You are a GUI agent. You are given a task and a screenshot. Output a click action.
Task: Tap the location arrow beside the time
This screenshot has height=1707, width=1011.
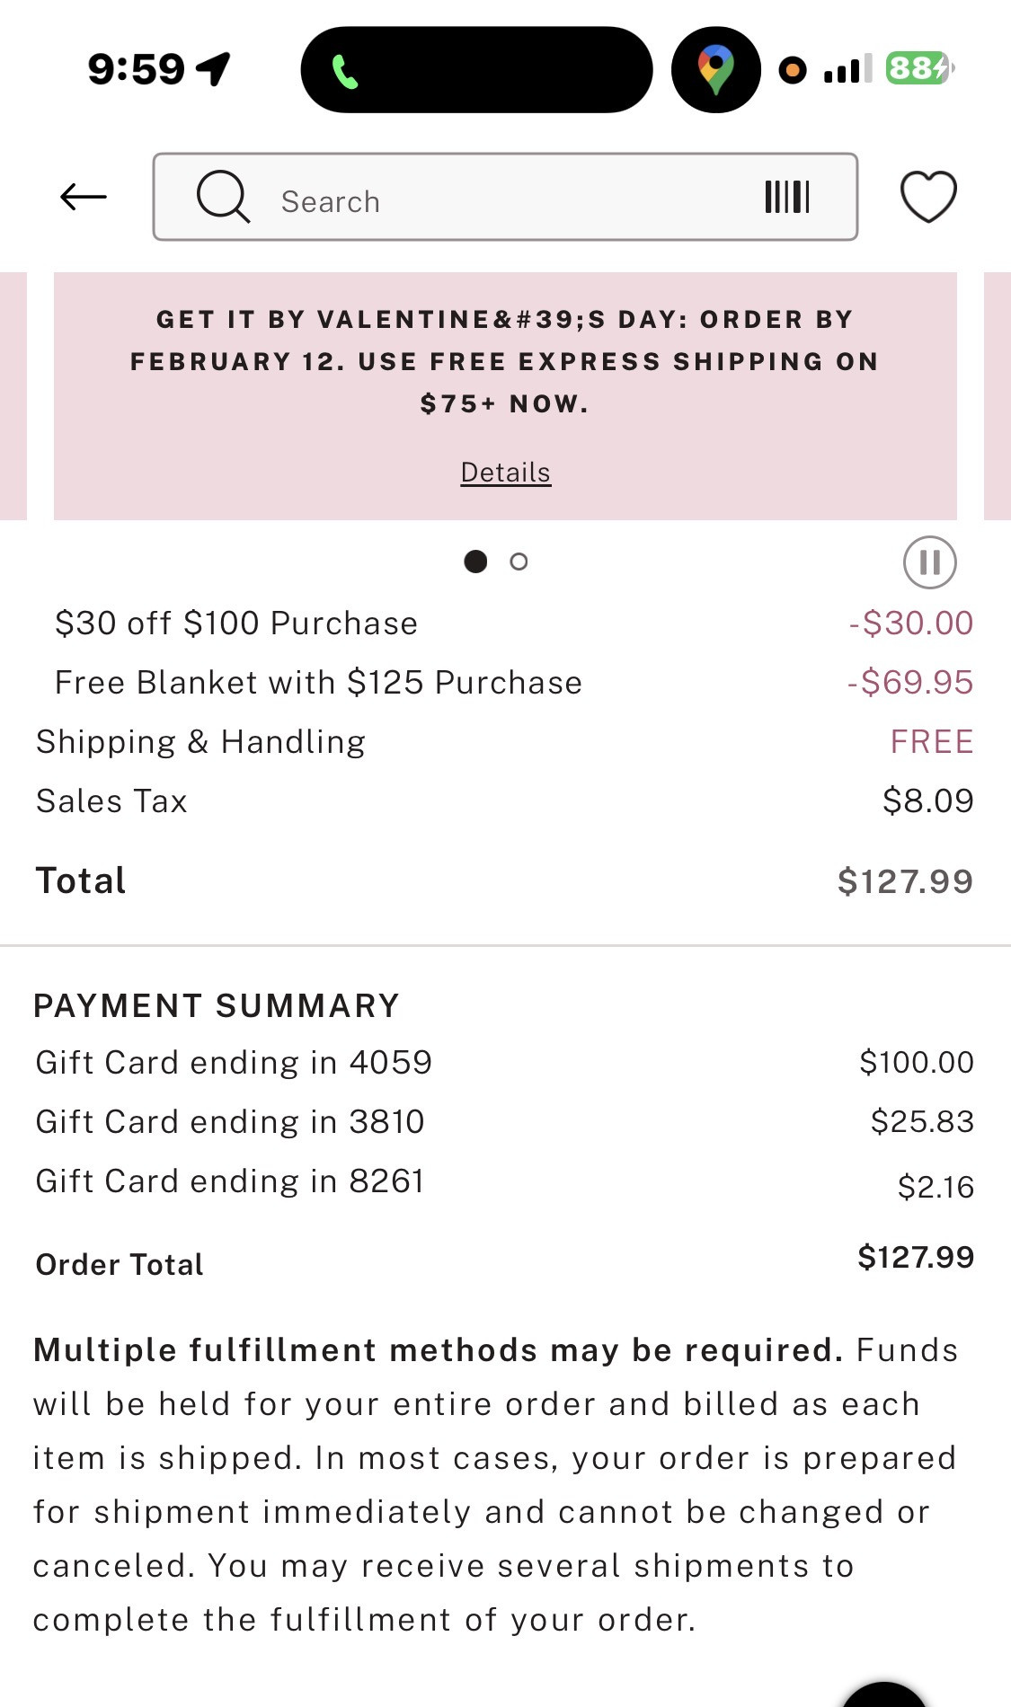click(214, 68)
